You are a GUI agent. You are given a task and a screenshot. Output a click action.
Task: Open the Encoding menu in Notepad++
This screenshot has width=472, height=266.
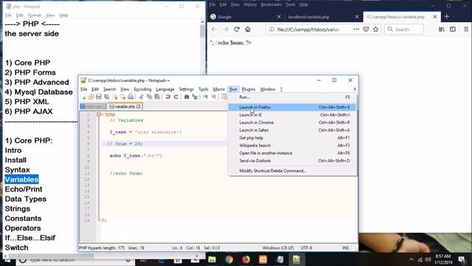pyautogui.click(x=142, y=89)
